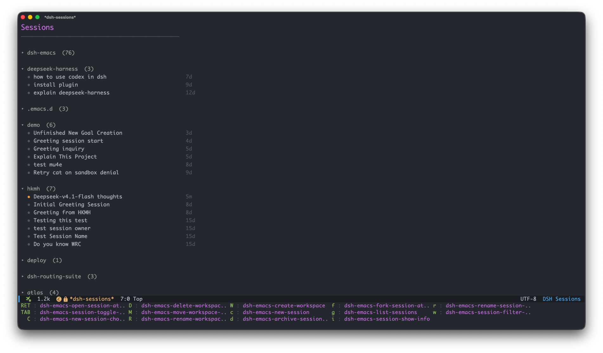Viewport: 603px width, 353px height.
Task: Click dsh-emacs-new-session binding
Action: [x=276, y=312]
